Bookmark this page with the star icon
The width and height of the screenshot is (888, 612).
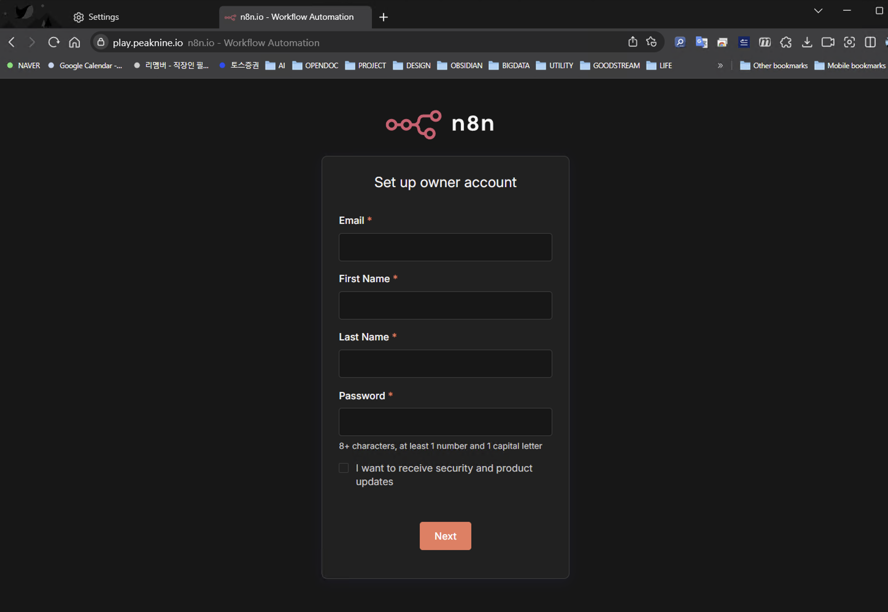651,42
